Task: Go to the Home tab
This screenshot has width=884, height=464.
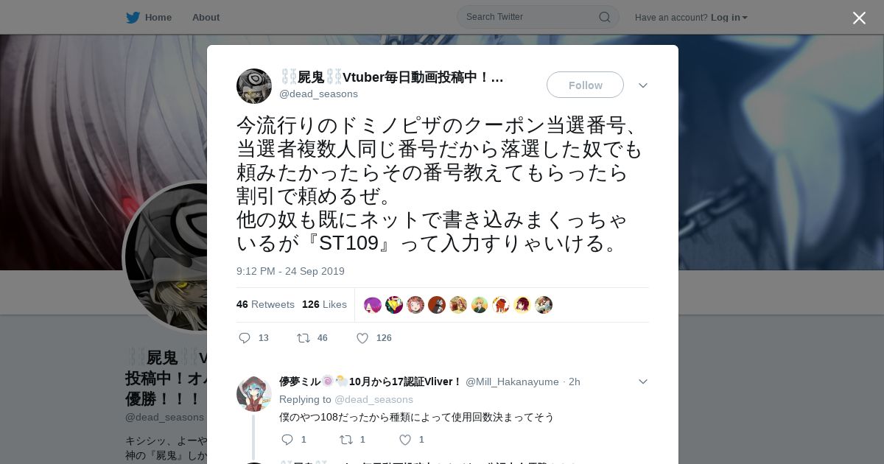Action: coord(158,17)
